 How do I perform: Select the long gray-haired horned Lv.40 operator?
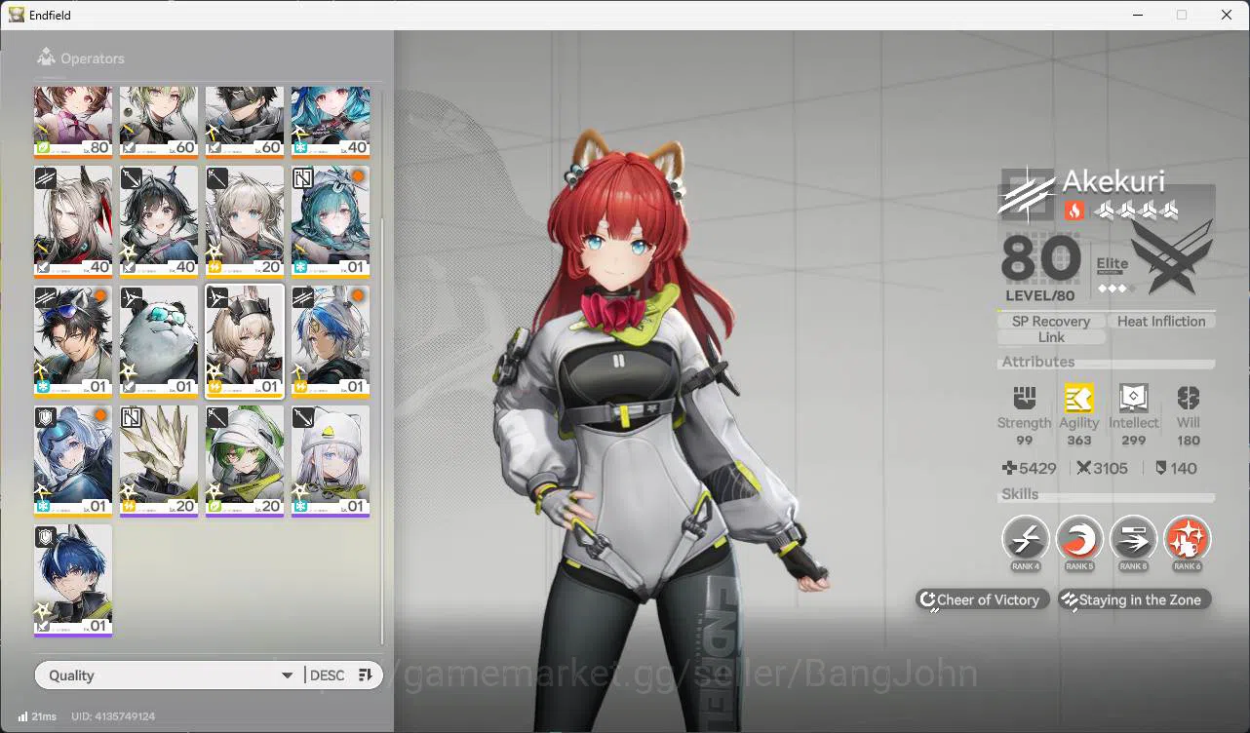[73, 222]
